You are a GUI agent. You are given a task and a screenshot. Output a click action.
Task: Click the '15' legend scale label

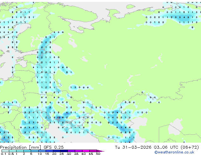coord(47,154)
